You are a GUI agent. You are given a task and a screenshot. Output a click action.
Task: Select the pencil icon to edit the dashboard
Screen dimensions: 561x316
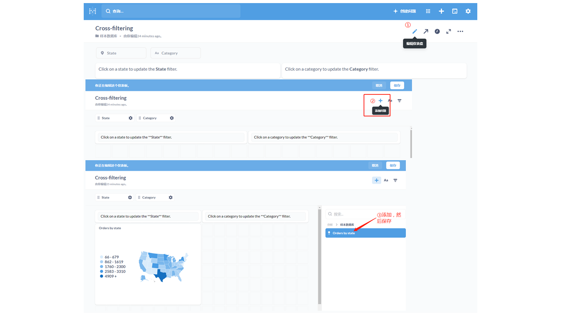(x=414, y=31)
